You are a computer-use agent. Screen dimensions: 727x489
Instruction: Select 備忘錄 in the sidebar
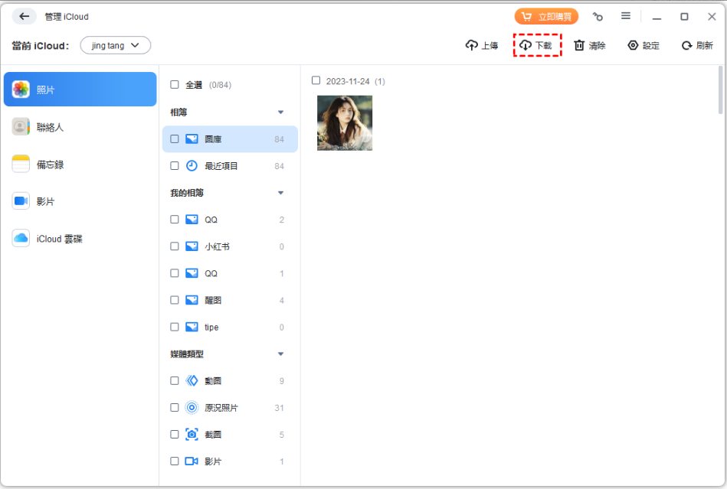[x=80, y=165]
